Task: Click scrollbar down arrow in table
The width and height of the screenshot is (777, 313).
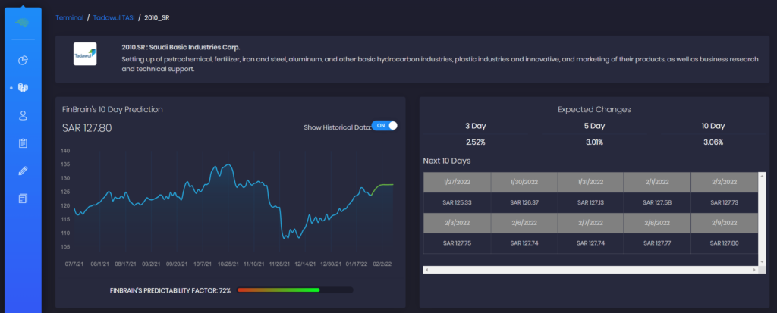Action: [762, 262]
